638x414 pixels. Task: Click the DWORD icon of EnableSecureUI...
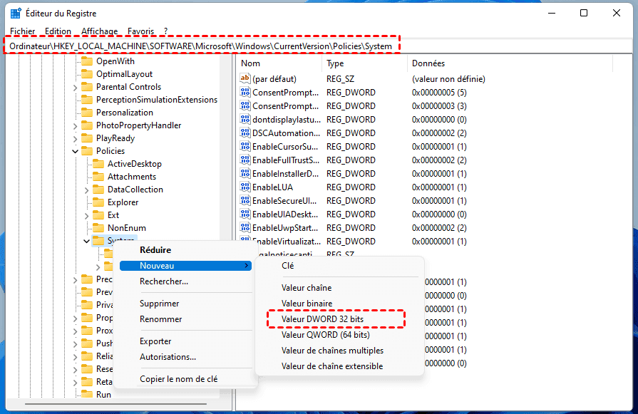click(x=245, y=200)
